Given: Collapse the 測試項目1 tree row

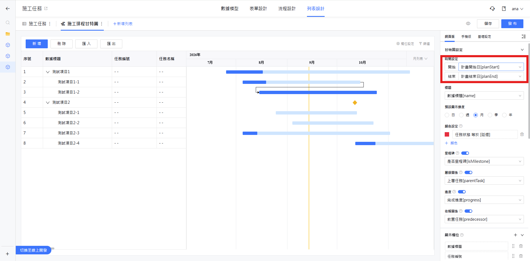Looking at the screenshot, I should point(48,72).
